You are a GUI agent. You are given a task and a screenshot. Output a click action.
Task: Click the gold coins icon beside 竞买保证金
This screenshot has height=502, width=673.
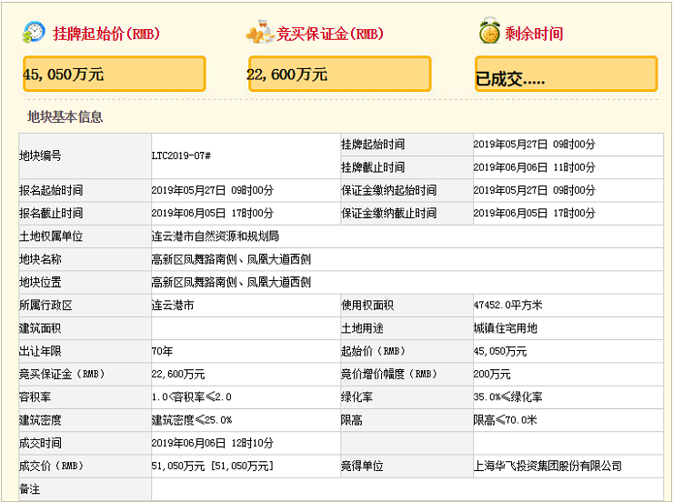(x=260, y=33)
